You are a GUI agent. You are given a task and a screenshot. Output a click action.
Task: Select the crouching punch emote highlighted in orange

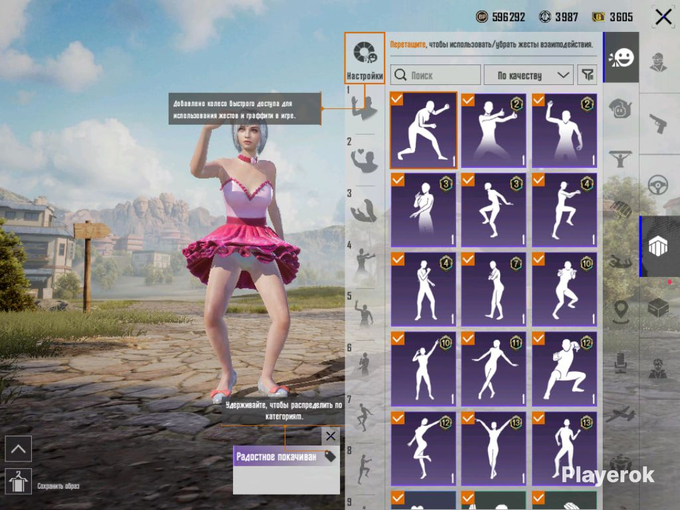424,130
